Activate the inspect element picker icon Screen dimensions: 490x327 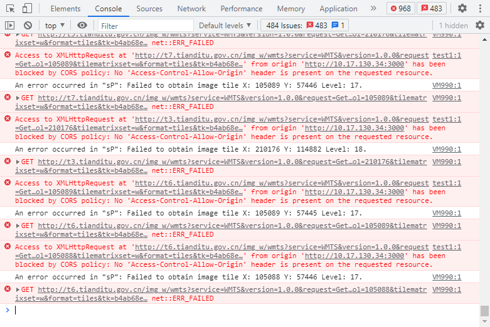(10, 8)
